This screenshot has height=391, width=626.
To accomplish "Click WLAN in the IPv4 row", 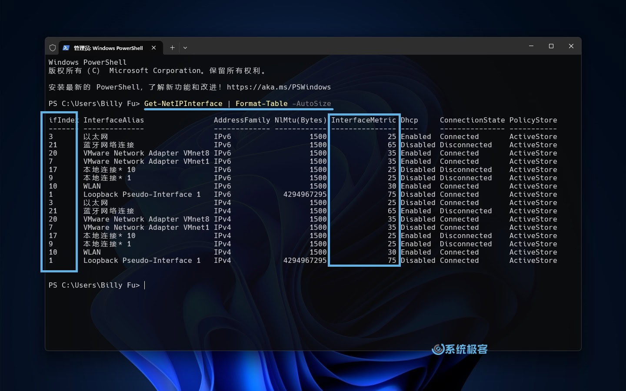I will click(92, 252).
